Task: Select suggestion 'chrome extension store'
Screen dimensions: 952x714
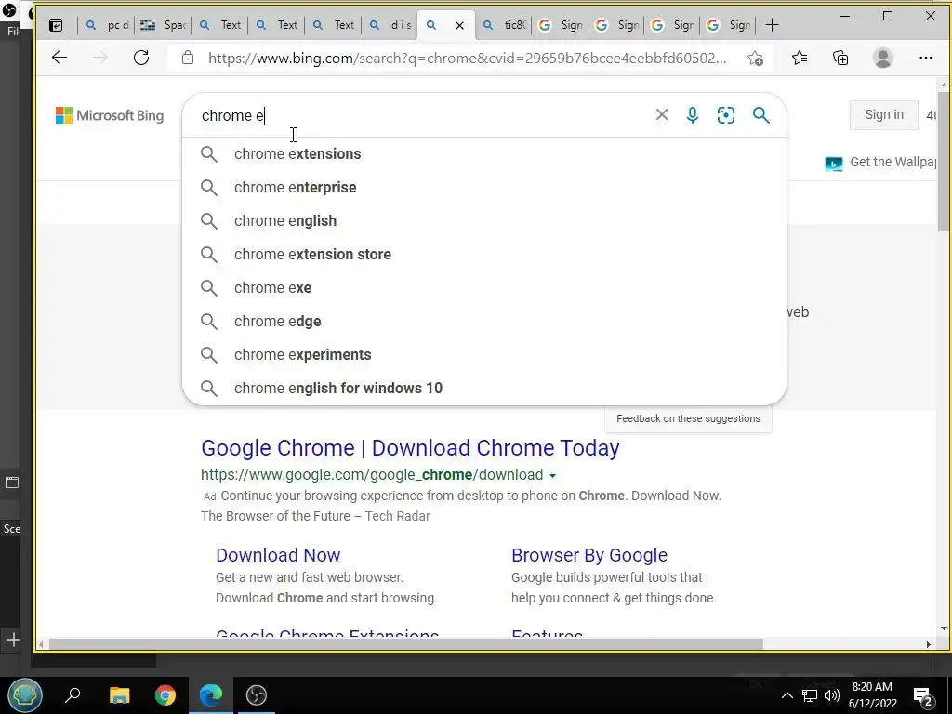Action: click(483, 254)
